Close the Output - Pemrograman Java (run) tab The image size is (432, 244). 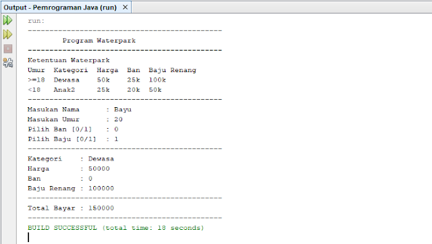point(125,7)
